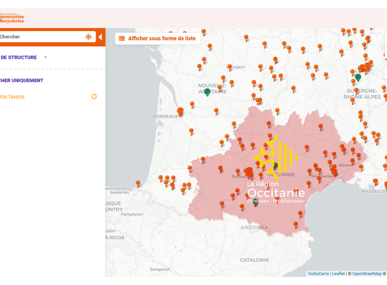Show results via Afficher sous forme de liste
Viewport: 387px width, 285px height.
pyautogui.click(x=162, y=39)
